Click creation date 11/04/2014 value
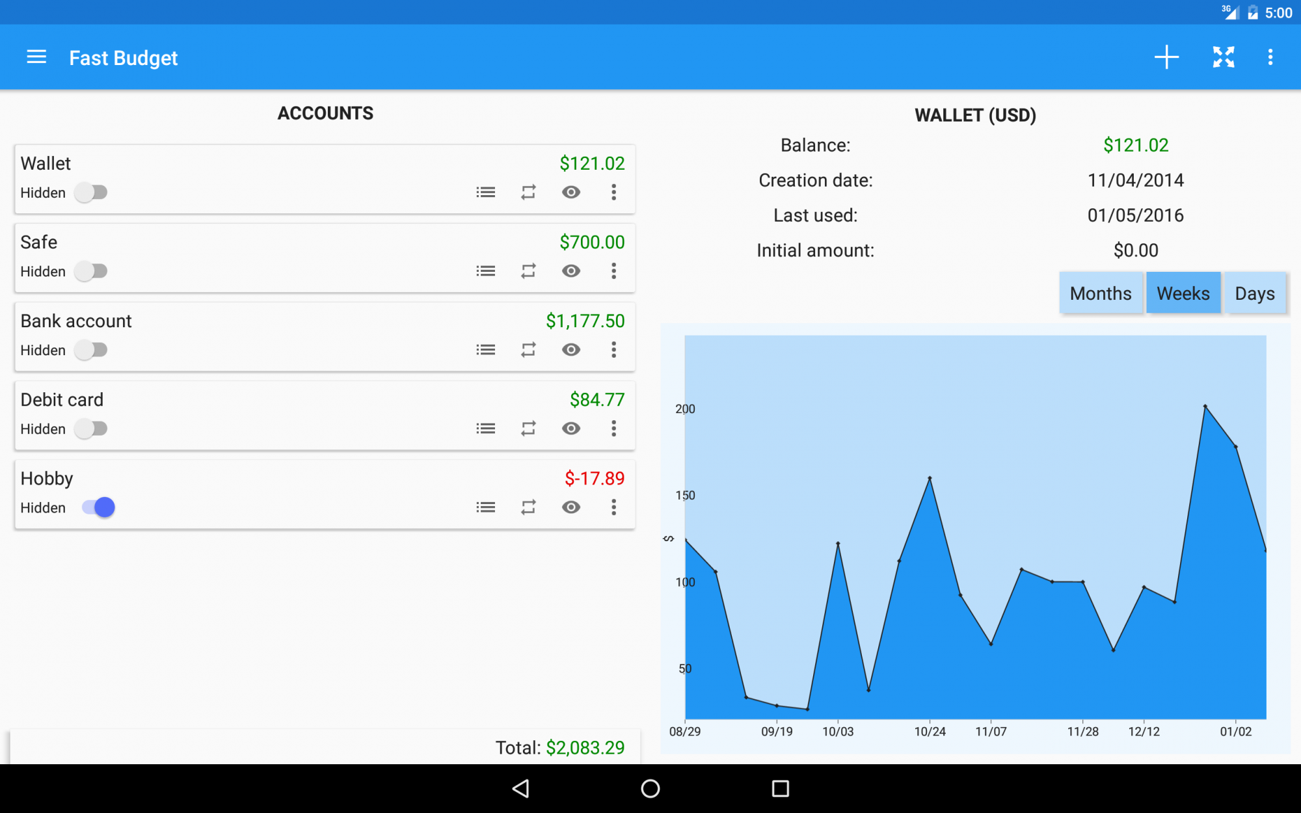 (x=1136, y=180)
